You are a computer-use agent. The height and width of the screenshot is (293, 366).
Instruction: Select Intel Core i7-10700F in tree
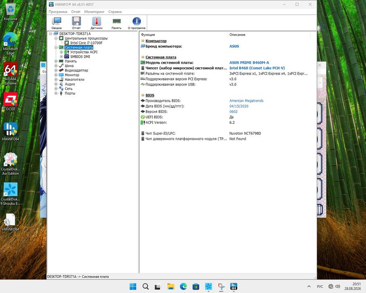click(86, 43)
